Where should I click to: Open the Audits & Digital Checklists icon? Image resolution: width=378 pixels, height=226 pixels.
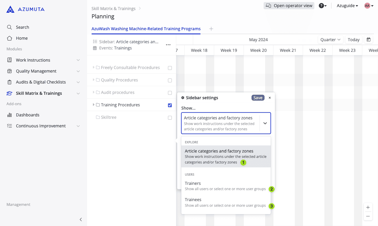pyautogui.click(x=9, y=82)
